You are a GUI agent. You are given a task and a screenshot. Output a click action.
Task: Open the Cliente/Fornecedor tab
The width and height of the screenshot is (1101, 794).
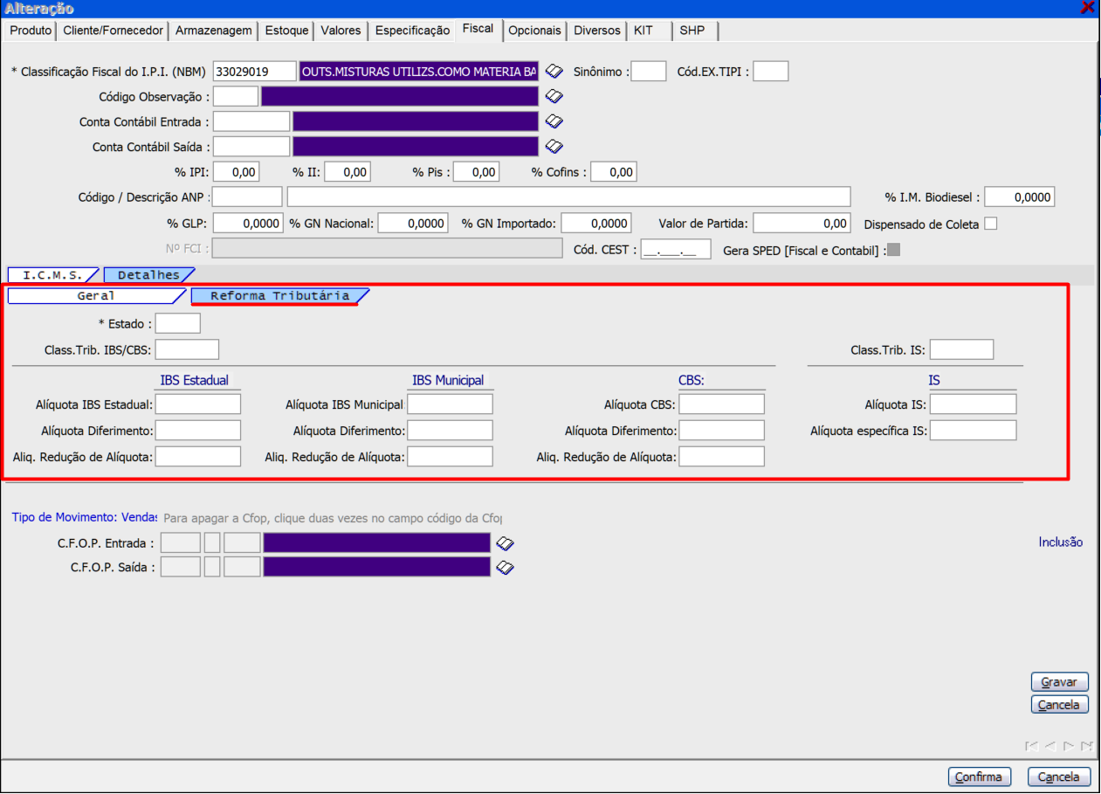(113, 31)
